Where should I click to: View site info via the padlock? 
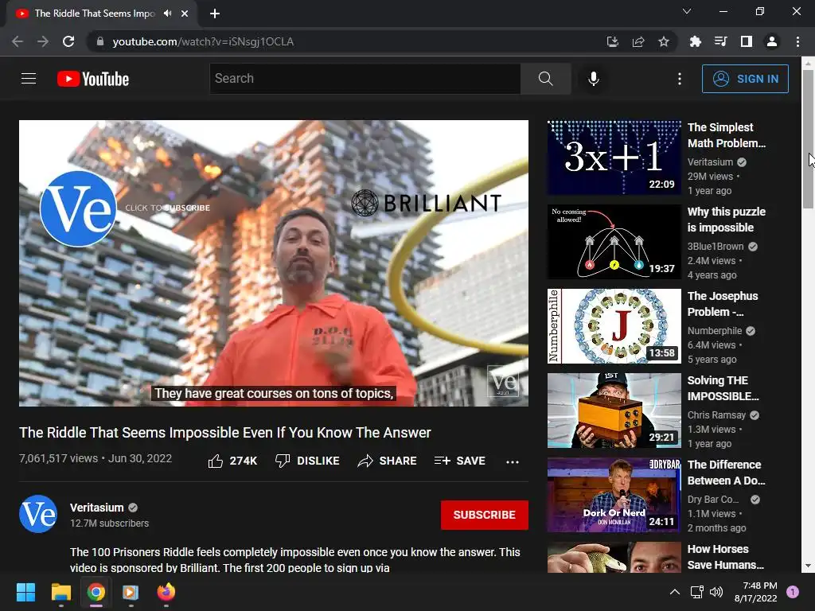tap(100, 41)
